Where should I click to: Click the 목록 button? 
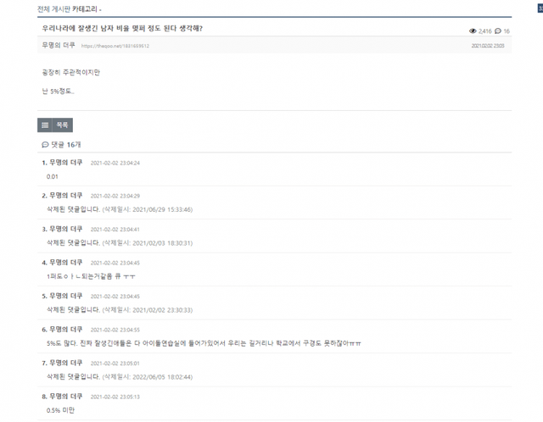[62, 125]
